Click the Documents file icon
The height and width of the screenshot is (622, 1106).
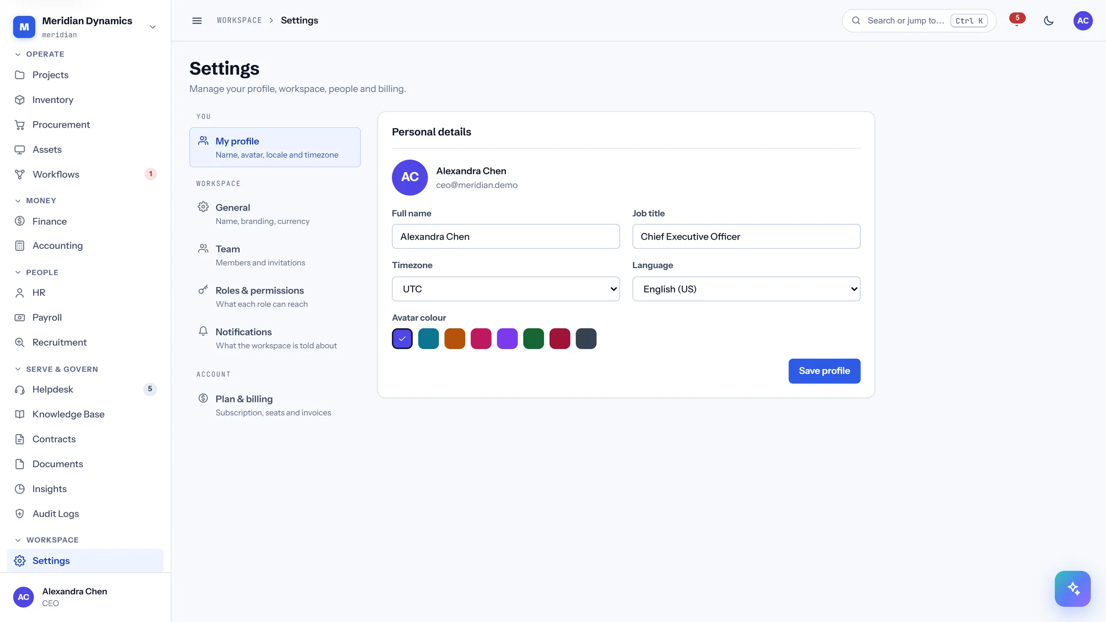click(x=19, y=464)
